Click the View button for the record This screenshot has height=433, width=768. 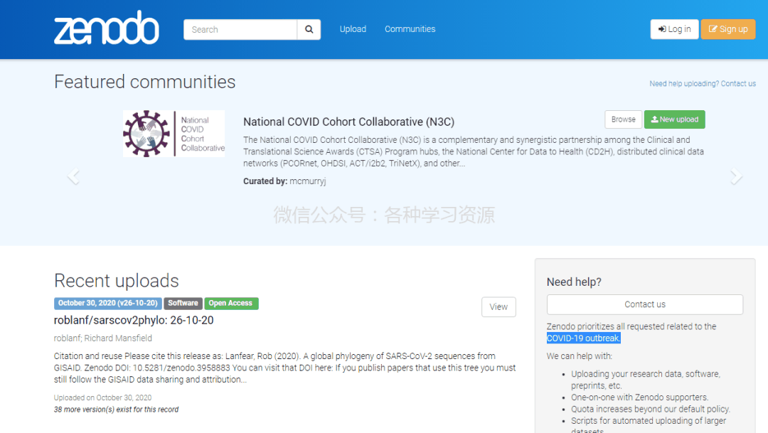498,306
